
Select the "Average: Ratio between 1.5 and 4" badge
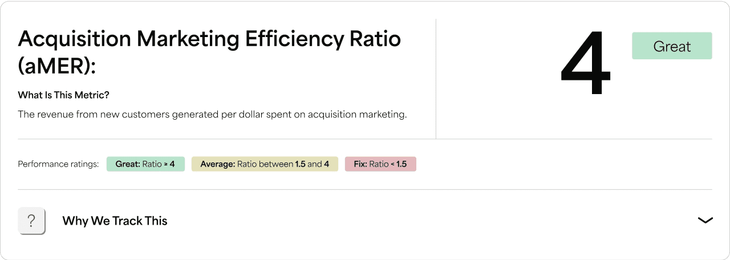[265, 164]
